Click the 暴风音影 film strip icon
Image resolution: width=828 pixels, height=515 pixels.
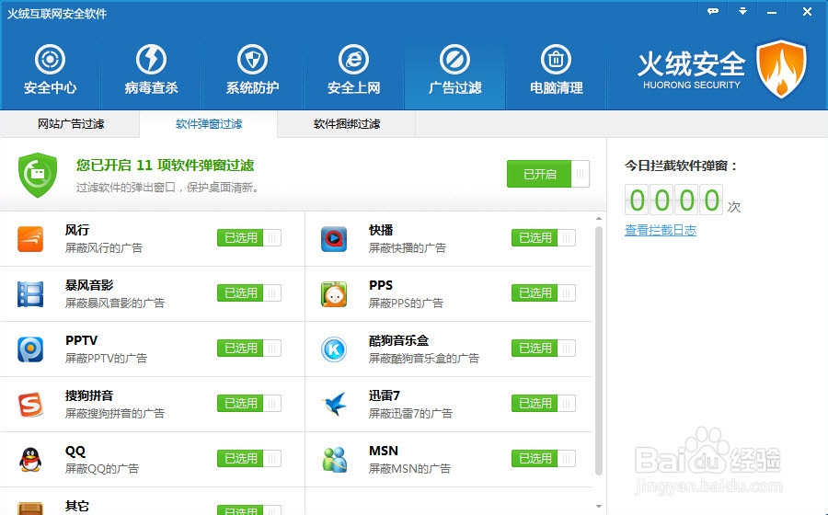pos(30,294)
